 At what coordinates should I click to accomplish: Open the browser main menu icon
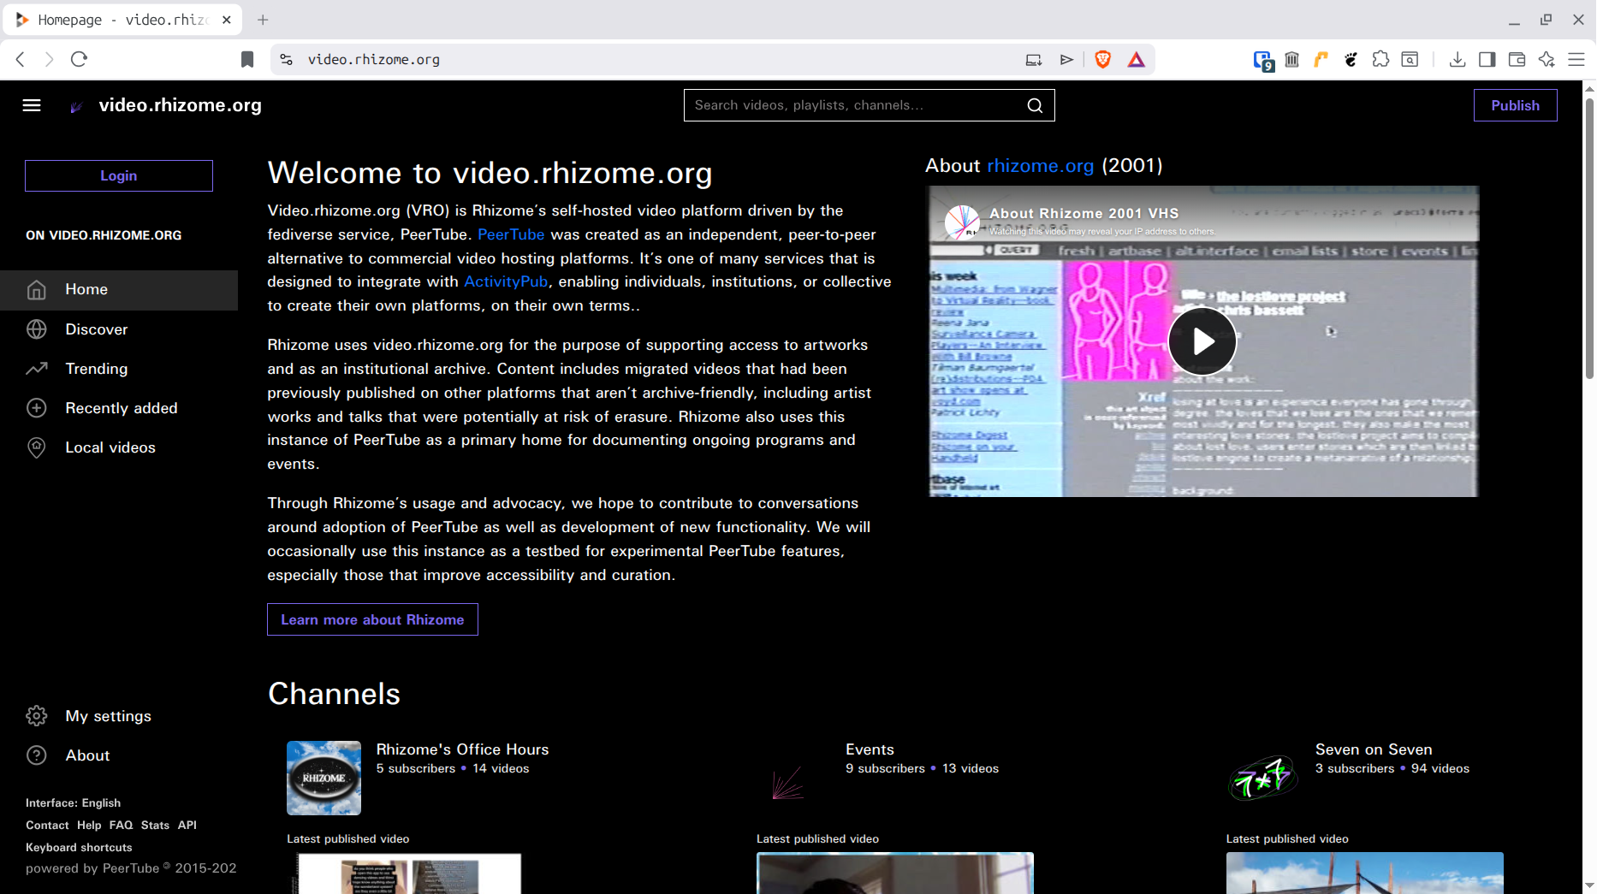click(1576, 59)
